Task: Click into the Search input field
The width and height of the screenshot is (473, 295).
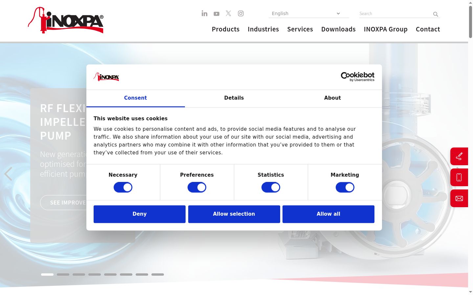Action: (x=395, y=14)
